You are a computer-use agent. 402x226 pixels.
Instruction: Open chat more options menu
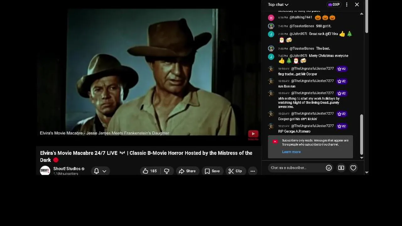click(x=347, y=4)
